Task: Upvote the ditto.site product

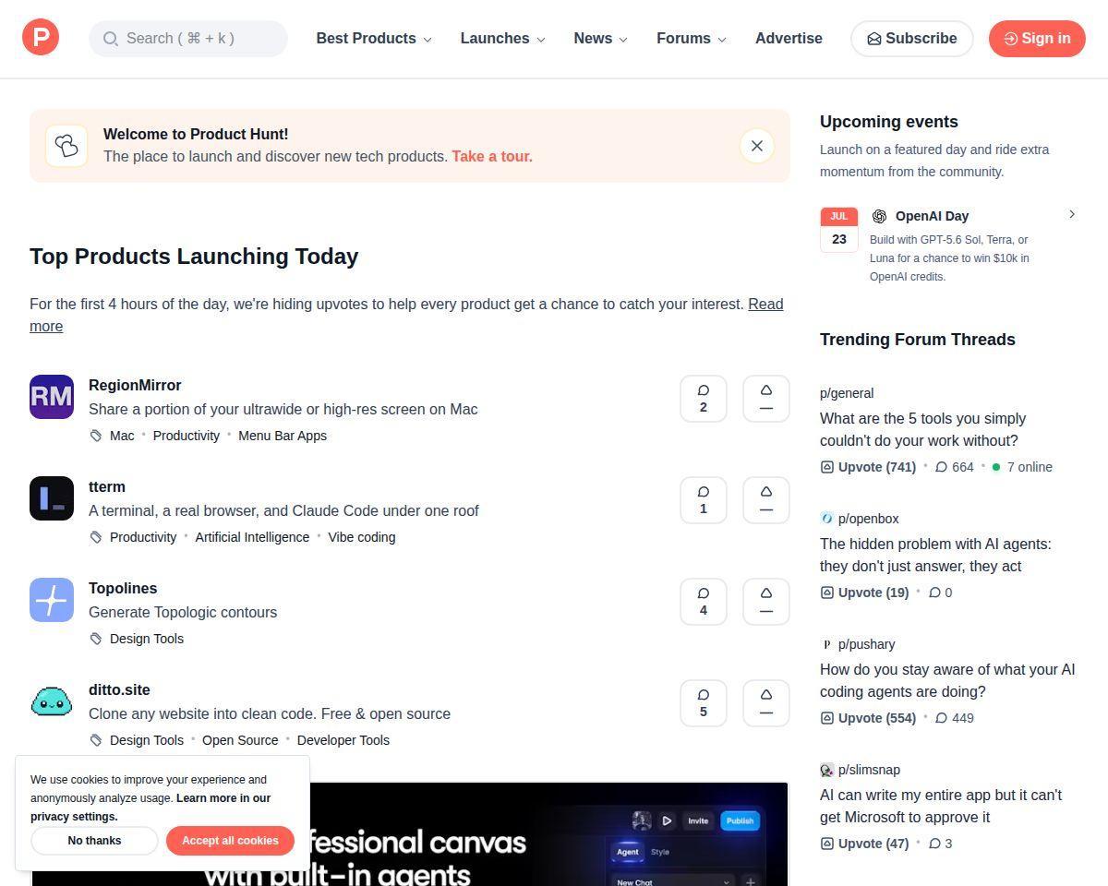Action: tap(766, 703)
